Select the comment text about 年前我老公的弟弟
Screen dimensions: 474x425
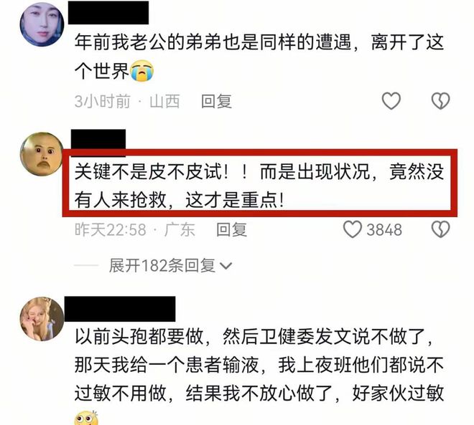pyautogui.click(x=259, y=57)
